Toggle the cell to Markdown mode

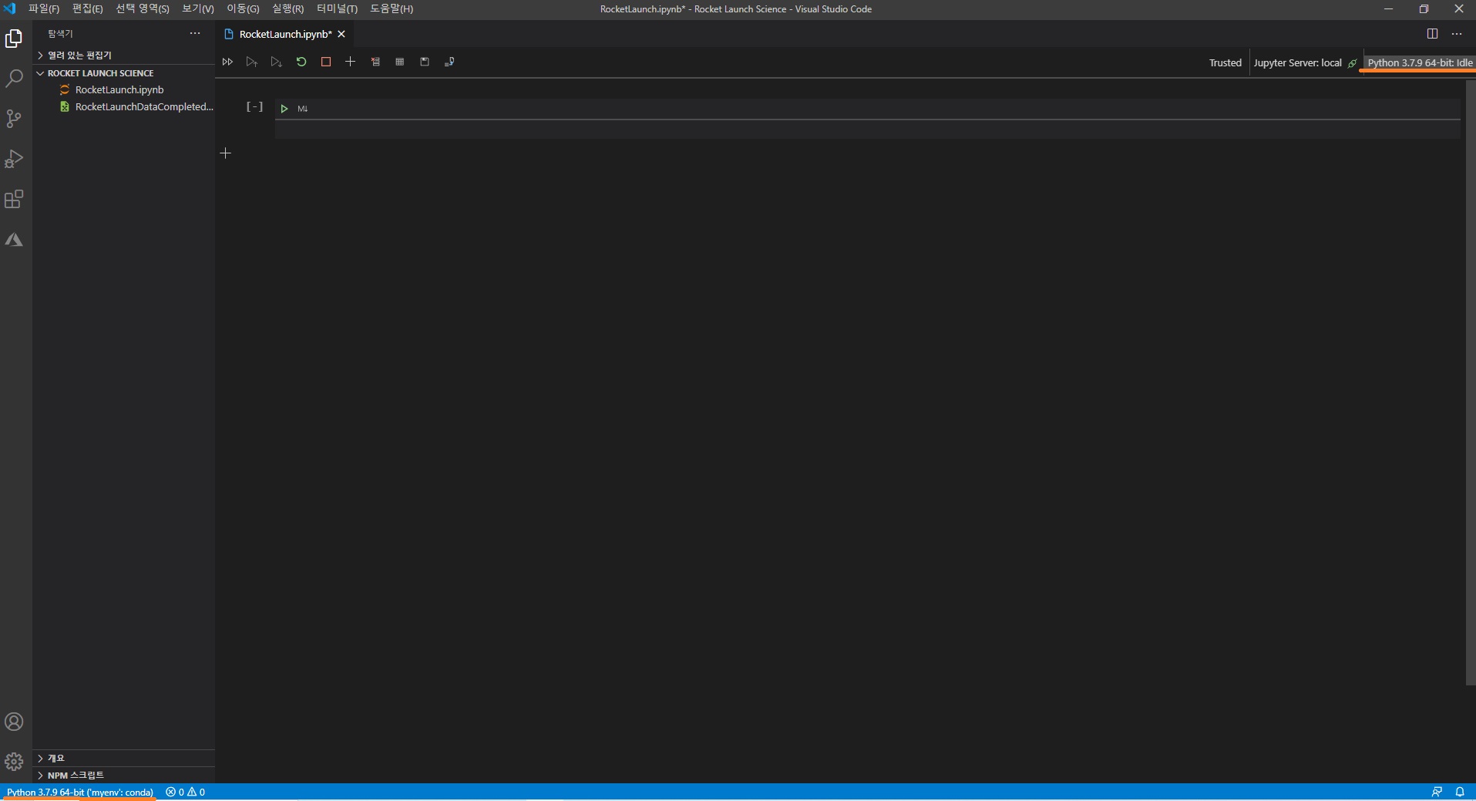pos(303,109)
